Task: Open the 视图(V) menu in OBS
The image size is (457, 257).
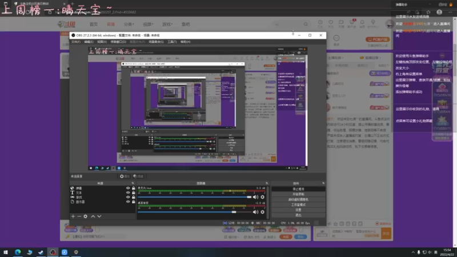Action: pos(102,42)
